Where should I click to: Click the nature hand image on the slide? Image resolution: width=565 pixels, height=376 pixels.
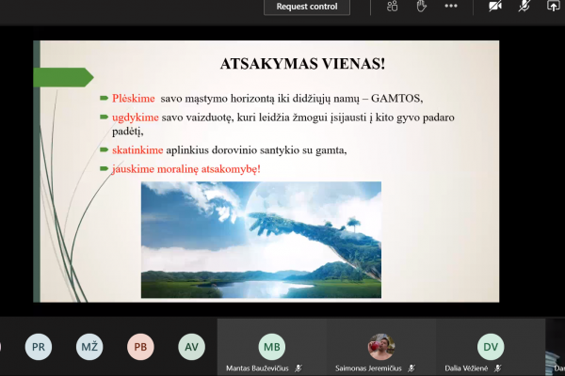click(261, 240)
